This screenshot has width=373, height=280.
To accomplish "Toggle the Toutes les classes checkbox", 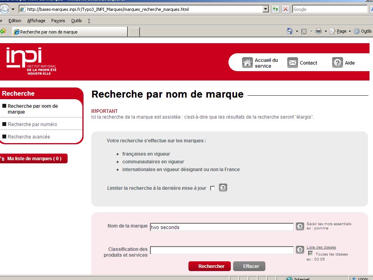I will pyautogui.click(x=310, y=253).
